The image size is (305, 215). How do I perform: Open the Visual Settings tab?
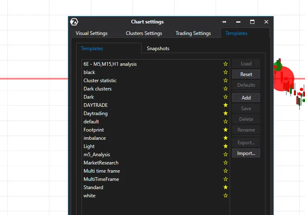(x=91, y=33)
